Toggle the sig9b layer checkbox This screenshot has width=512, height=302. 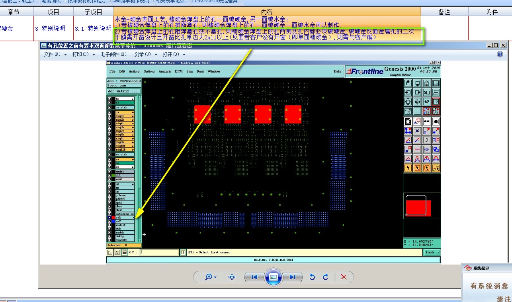pyautogui.click(x=109, y=142)
